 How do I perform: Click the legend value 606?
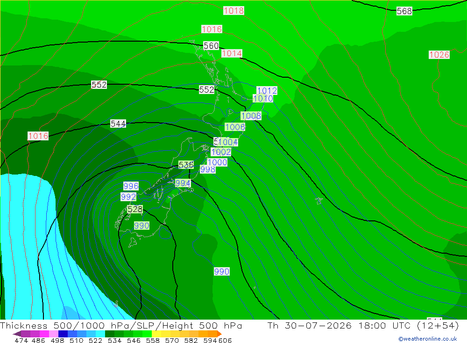225,340
